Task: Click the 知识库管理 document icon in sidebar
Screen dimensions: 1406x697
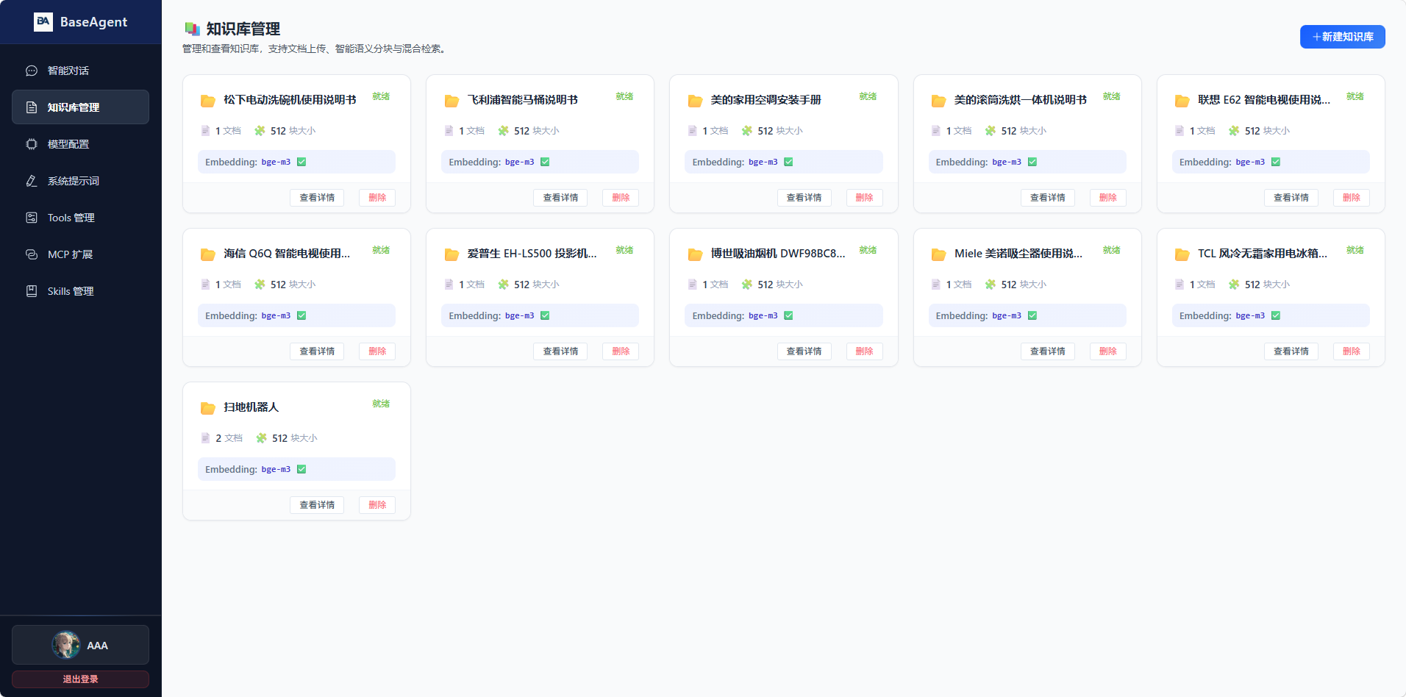Action: click(32, 107)
